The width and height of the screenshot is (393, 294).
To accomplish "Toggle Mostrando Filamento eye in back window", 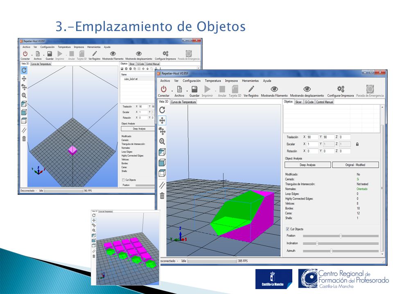I will point(113,53).
